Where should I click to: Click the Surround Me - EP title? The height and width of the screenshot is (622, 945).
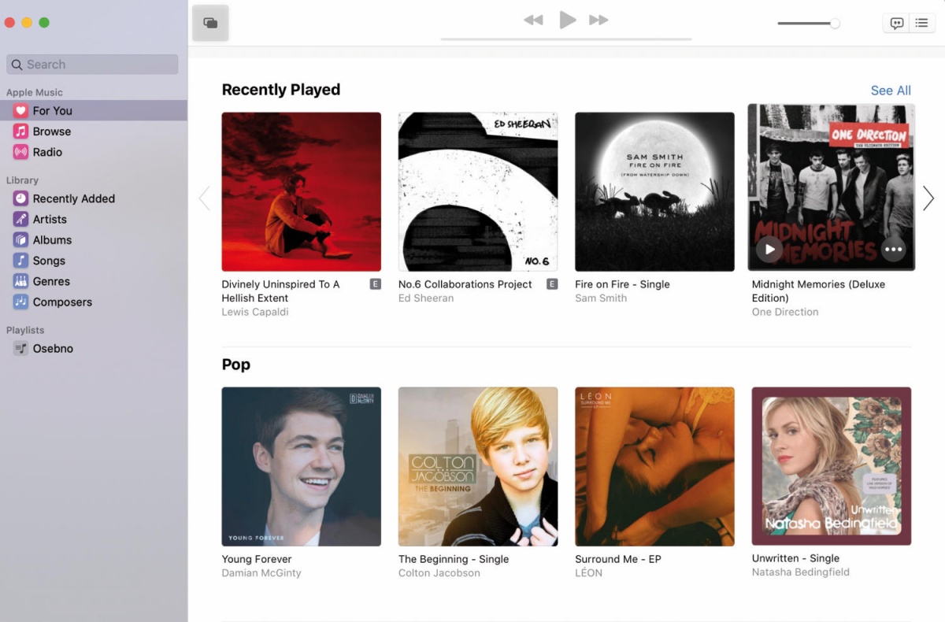[618, 559]
